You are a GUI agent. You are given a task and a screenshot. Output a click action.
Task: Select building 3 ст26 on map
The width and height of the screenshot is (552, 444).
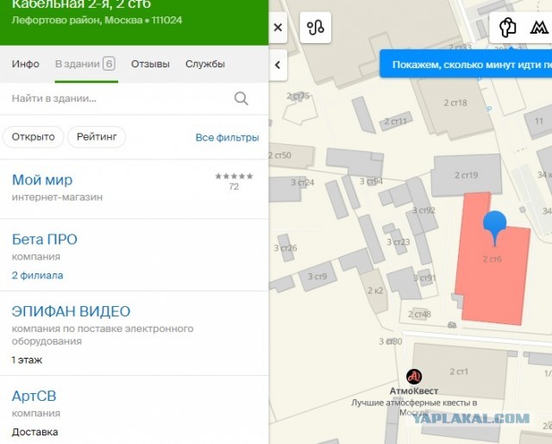285,248
